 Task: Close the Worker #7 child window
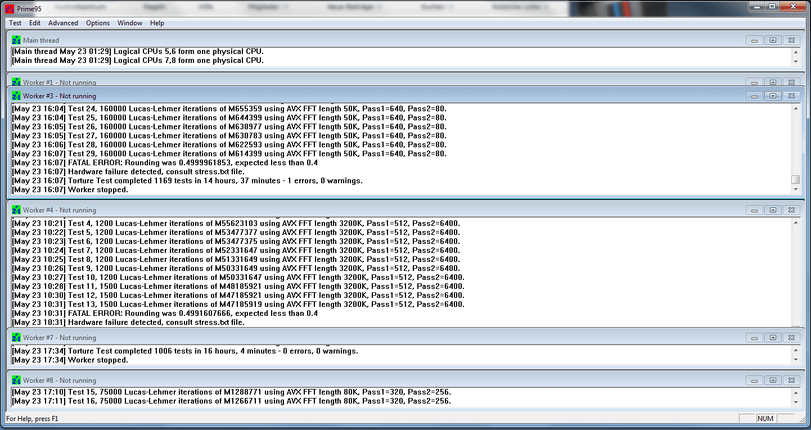[791, 338]
